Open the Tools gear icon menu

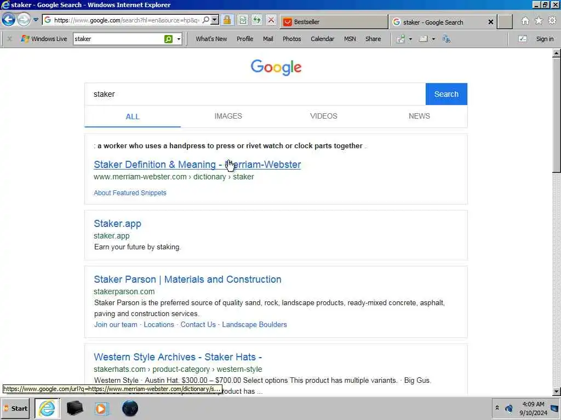click(x=552, y=21)
